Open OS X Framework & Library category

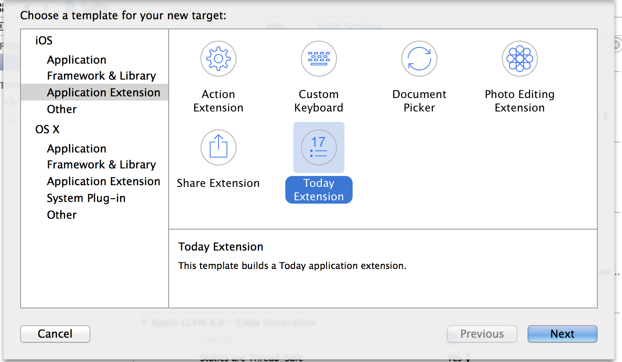click(101, 165)
